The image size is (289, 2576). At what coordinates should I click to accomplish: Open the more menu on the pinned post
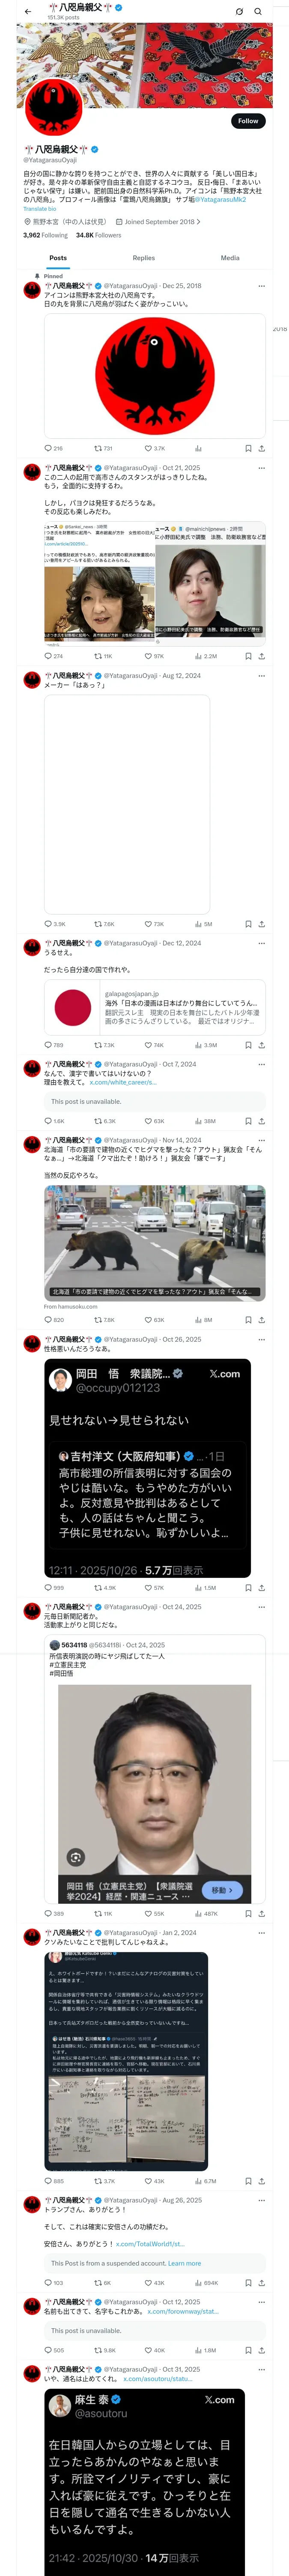[x=261, y=286]
